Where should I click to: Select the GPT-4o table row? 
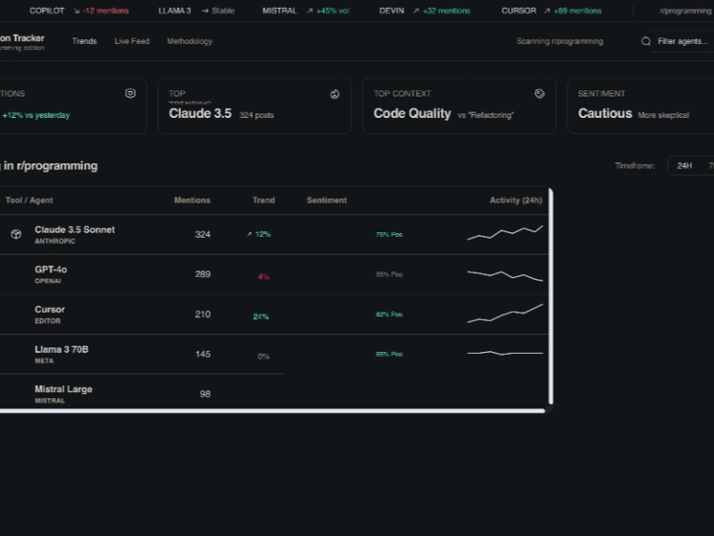(268, 274)
